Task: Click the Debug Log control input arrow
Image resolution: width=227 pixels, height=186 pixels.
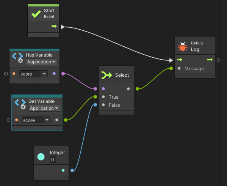Action: point(180,60)
